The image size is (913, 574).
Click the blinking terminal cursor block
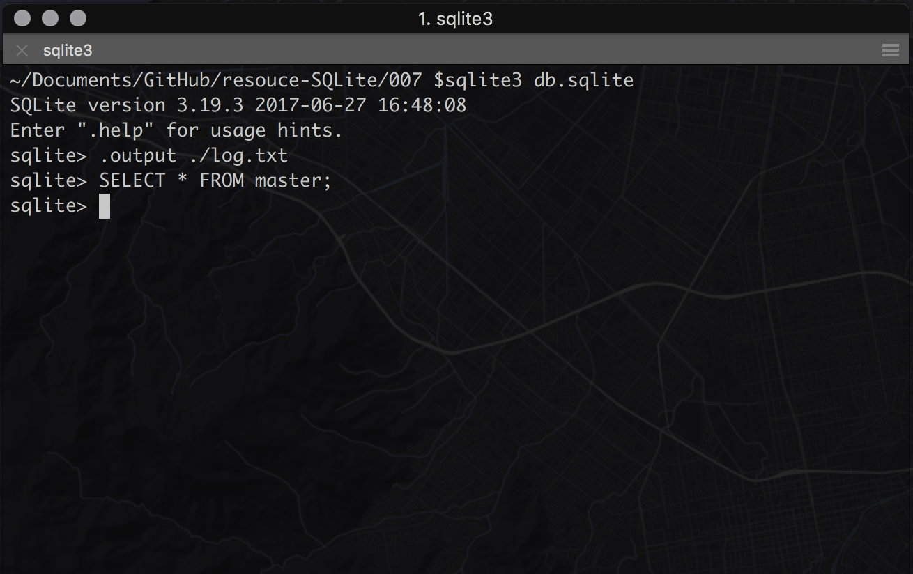tap(105, 205)
